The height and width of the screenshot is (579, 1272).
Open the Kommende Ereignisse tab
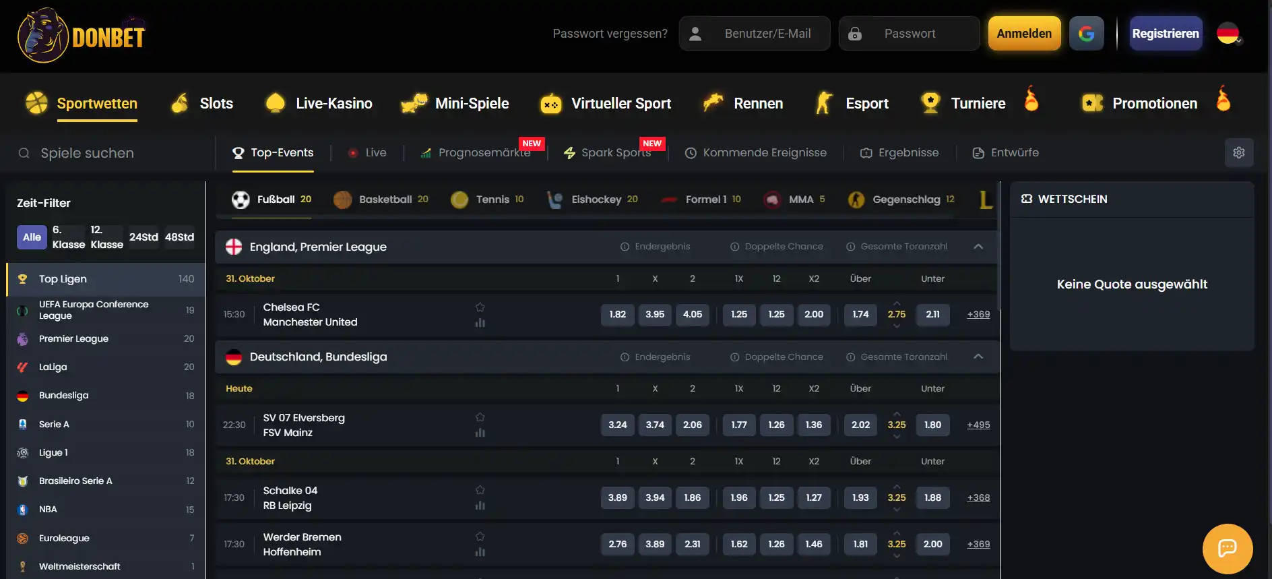point(755,153)
